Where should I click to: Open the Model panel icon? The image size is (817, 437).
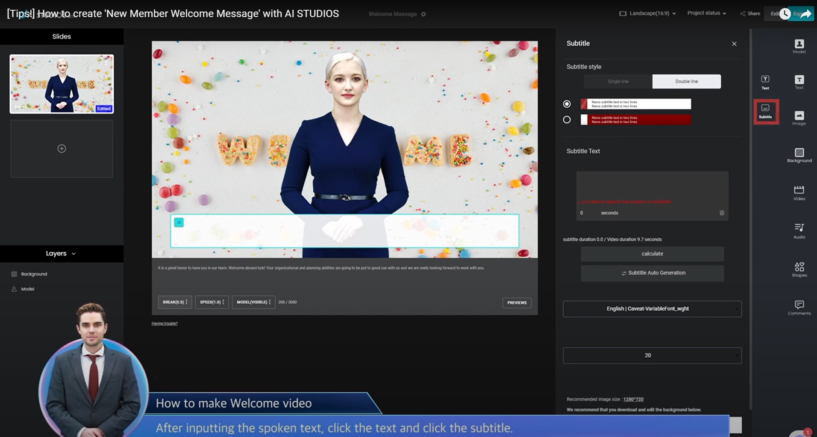(x=799, y=46)
